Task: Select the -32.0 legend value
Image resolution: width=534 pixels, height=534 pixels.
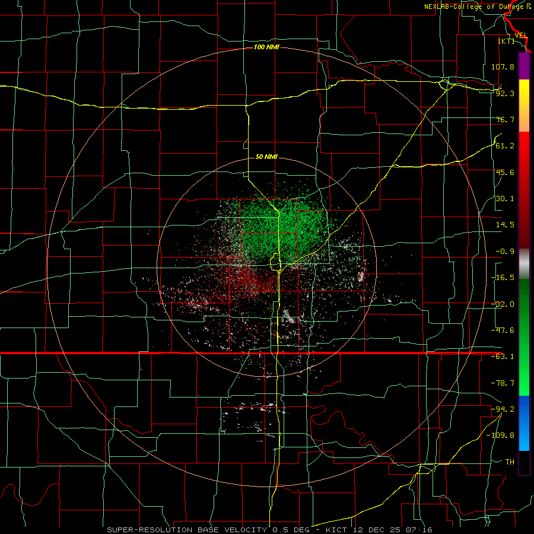Action: click(503, 304)
